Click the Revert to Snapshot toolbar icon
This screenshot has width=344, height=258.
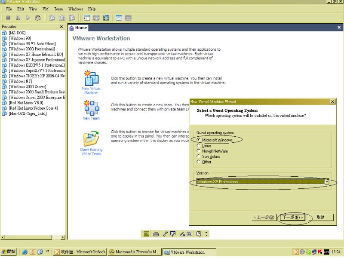62,18
